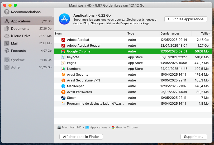Click the Avast Security icon
The image size is (214, 145).
tap(63, 75)
